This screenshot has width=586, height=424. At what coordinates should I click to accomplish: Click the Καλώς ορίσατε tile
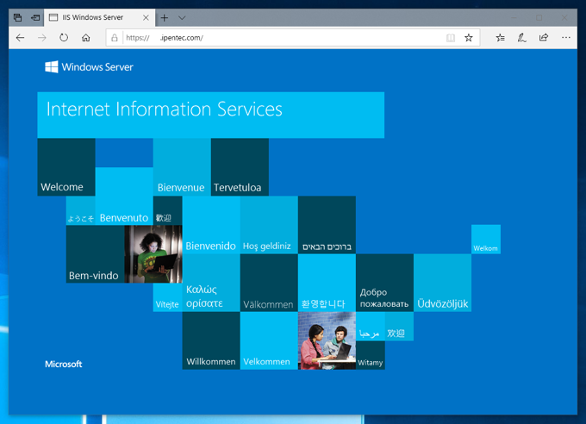(211, 283)
